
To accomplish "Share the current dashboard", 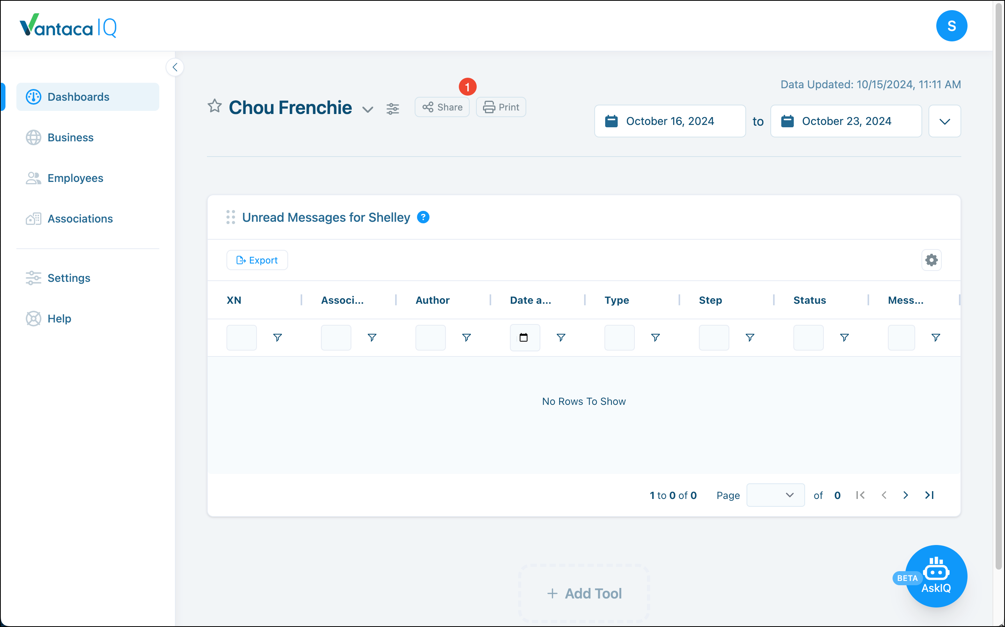I will [442, 107].
